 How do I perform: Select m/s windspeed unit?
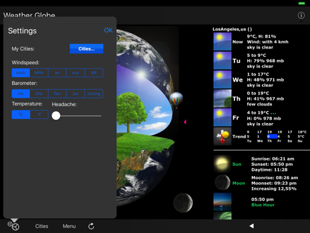pos(76,73)
